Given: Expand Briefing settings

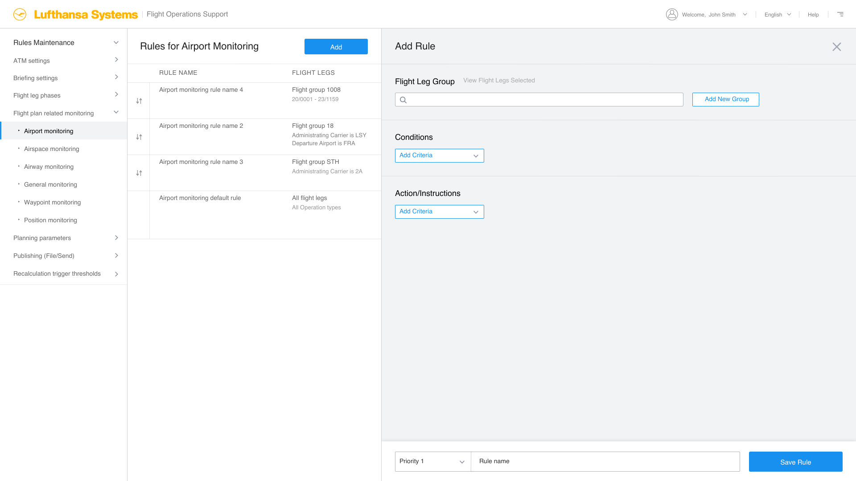Looking at the screenshot, I should pyautogui.click(x=116, y=77).
